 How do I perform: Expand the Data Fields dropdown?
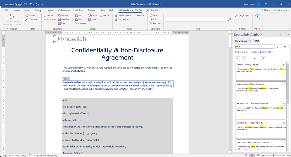point(122,19)
